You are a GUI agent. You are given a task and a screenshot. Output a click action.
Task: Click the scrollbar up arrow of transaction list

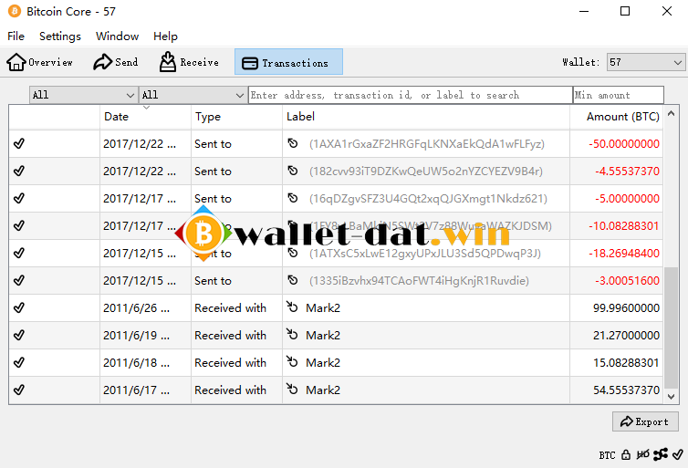tap(671, 114)
